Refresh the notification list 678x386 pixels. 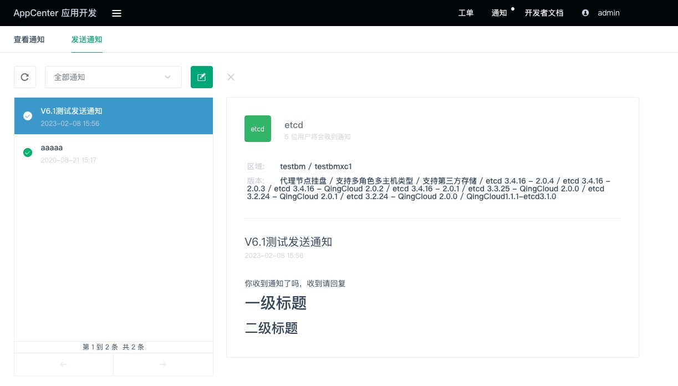(25, 77)
